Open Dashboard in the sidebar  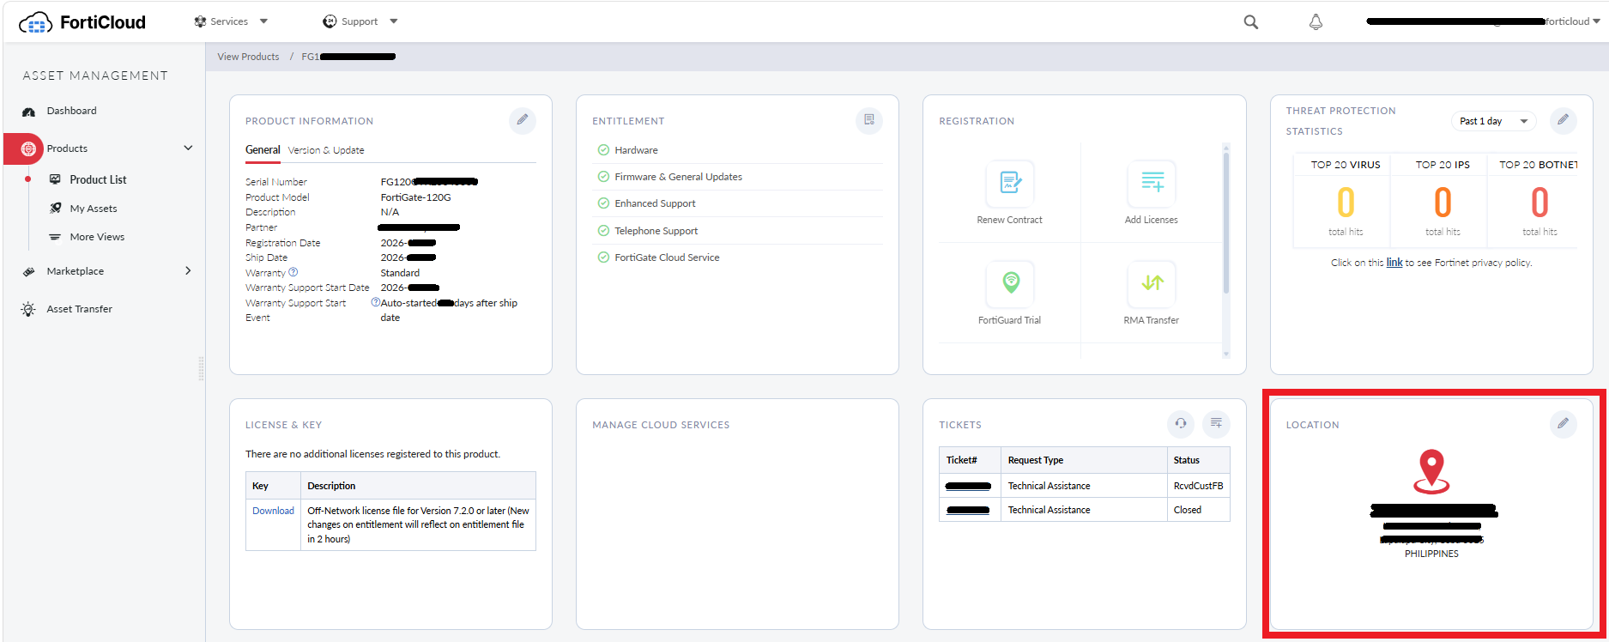pos(71,111)
